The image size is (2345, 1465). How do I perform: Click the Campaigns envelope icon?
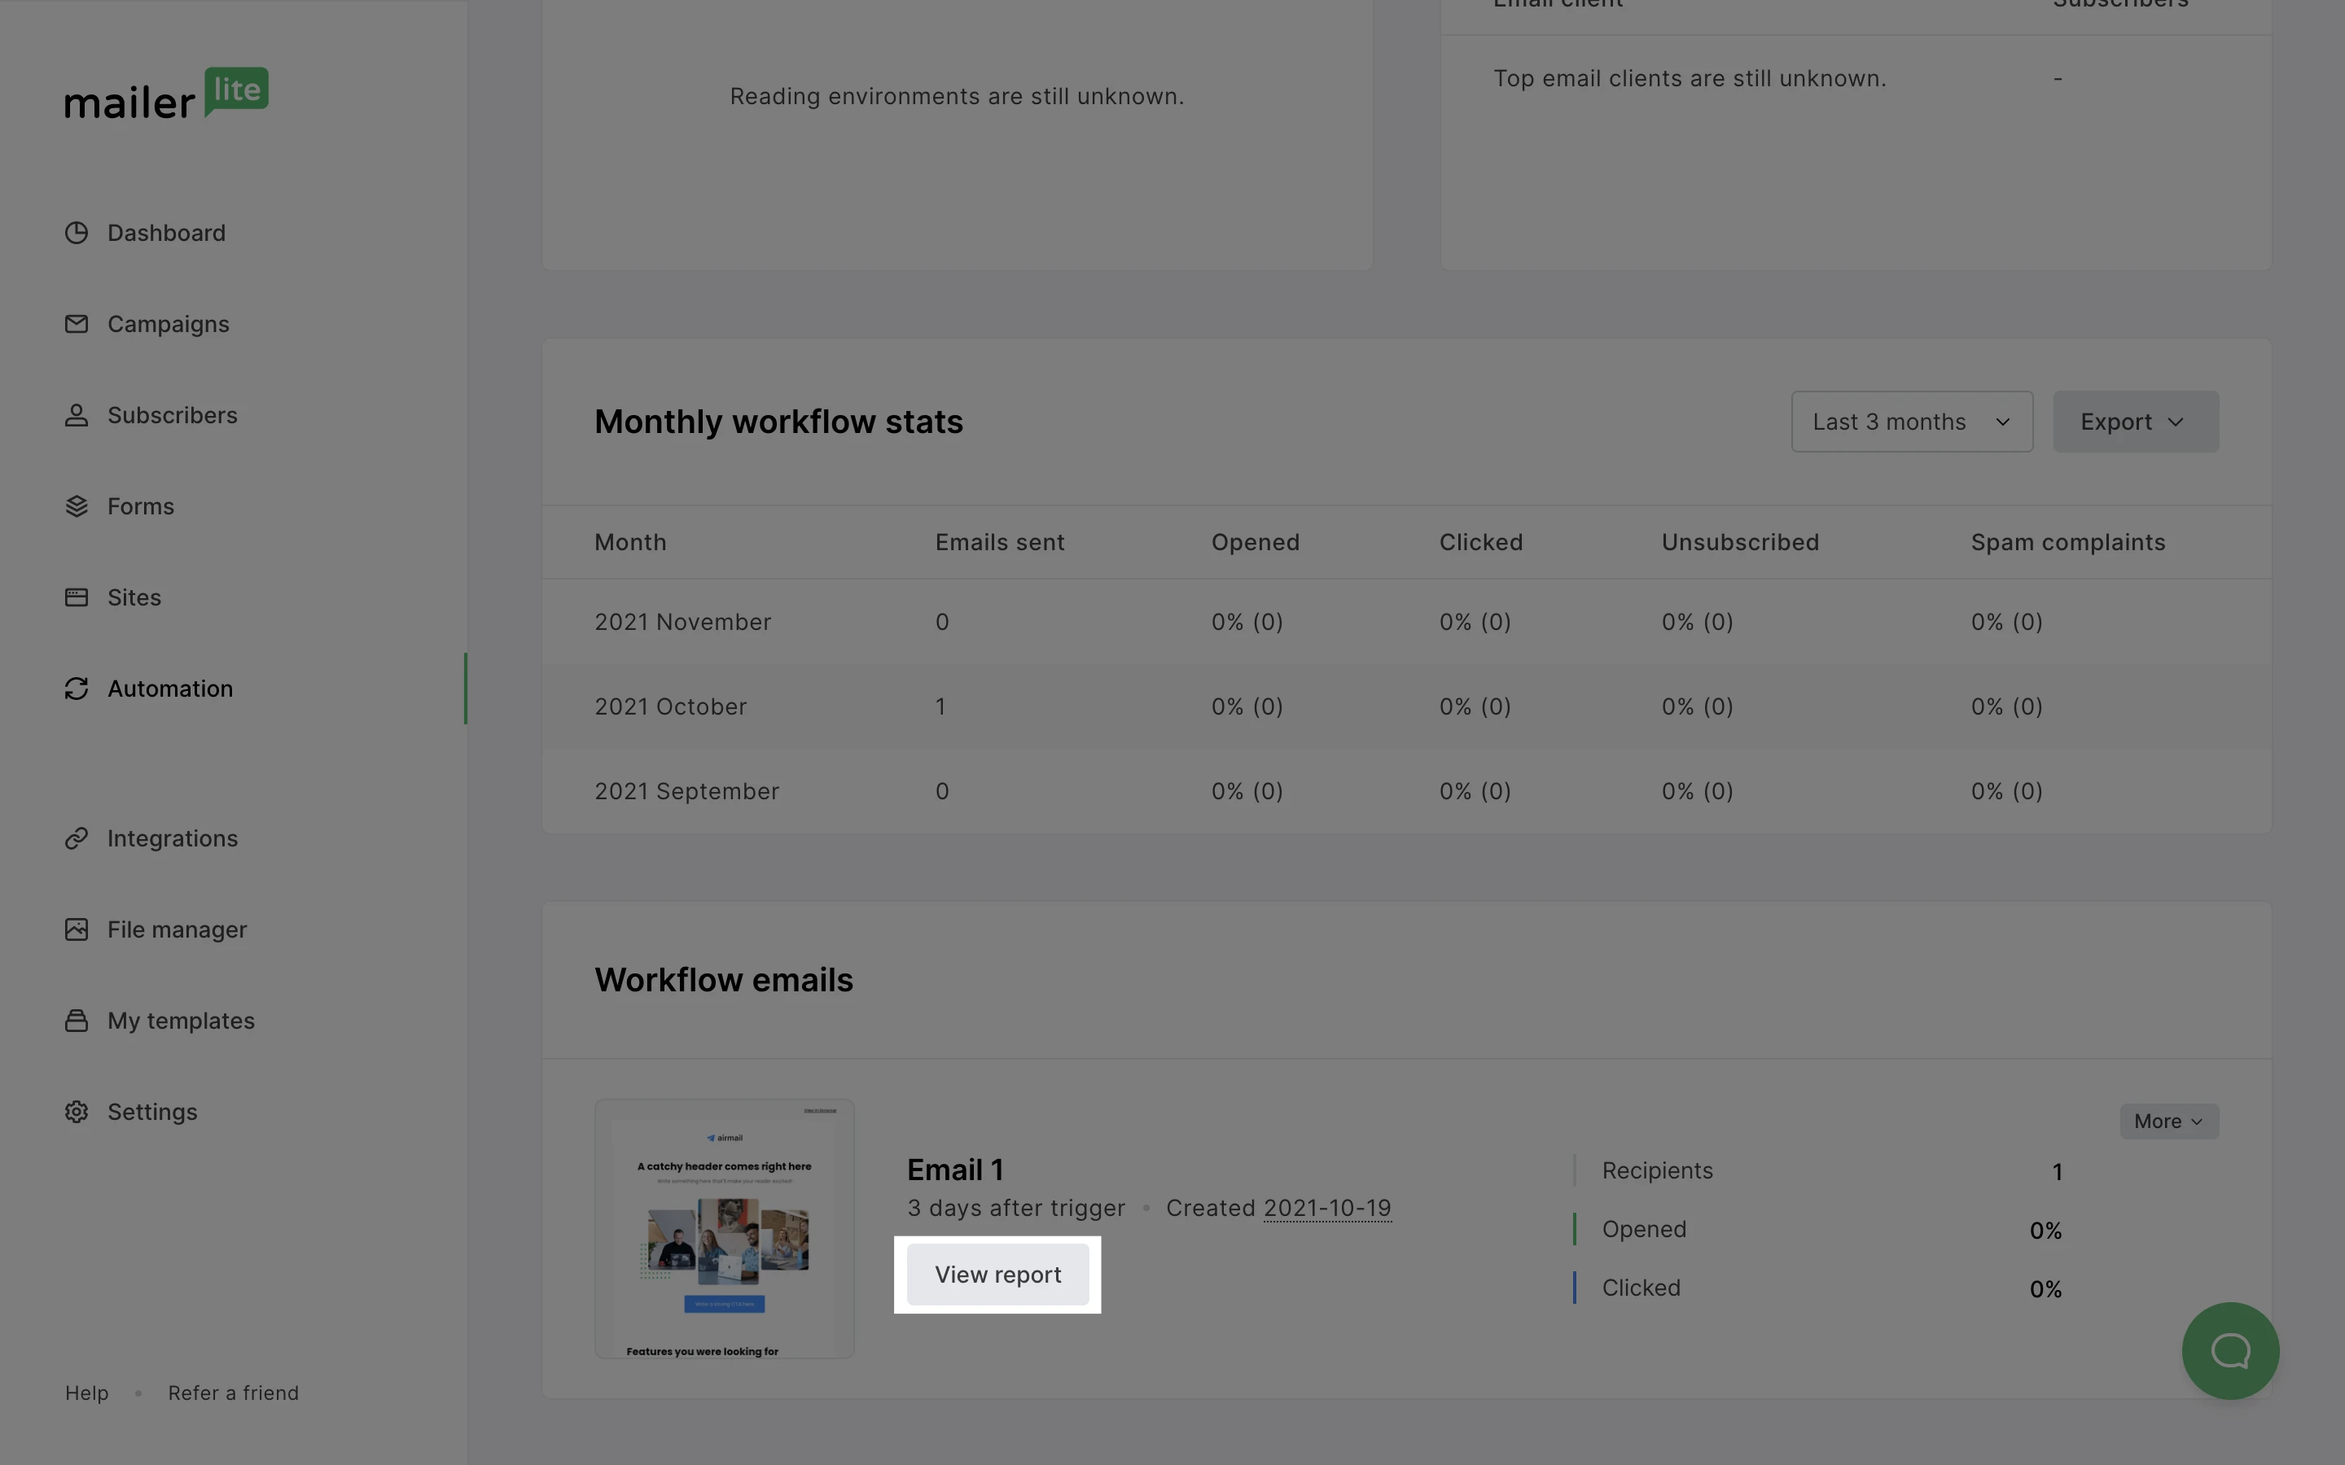(x=77, y=325)
